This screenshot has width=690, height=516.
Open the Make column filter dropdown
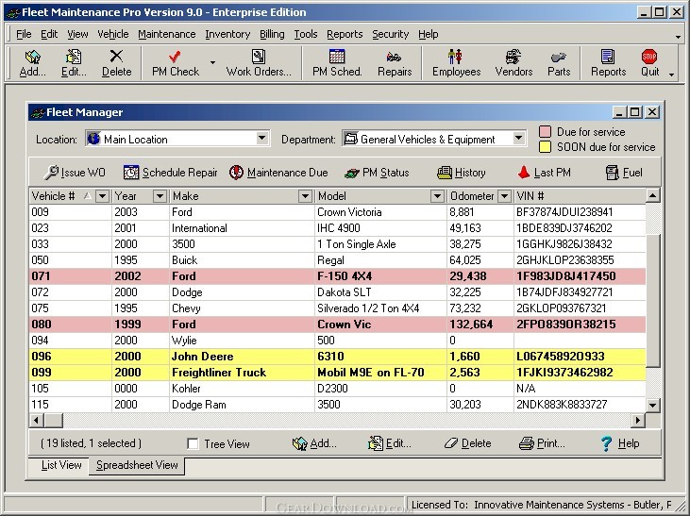coord(305,196)
